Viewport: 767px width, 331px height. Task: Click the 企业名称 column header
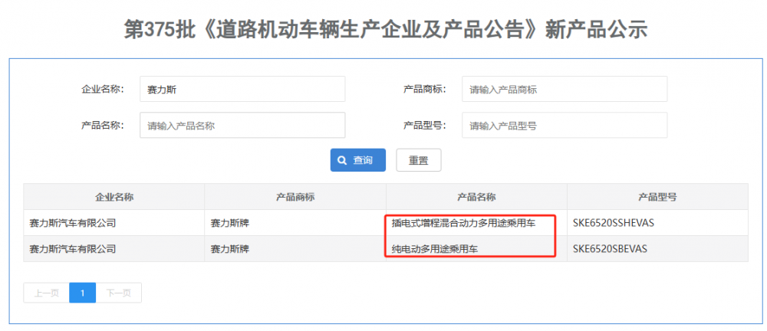(x=114, y=197)
